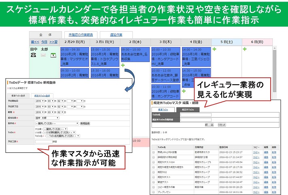Click the リセット button
The width and height of the screenshot is (288, 195).
[222, 124]
